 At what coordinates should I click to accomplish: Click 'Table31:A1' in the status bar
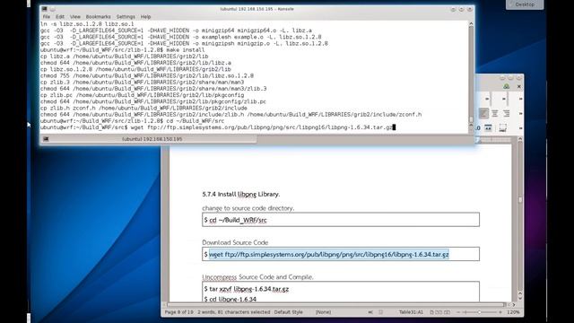coord(411,312)
